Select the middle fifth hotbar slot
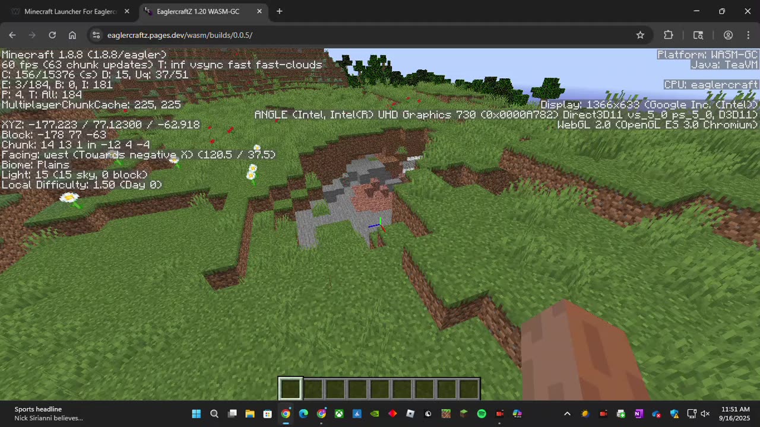This screenshot has width=760, height=427. coord(379,388)
